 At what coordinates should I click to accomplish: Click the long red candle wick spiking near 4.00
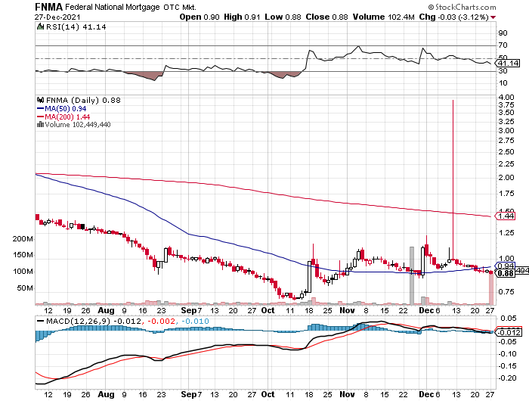[453, 179]
